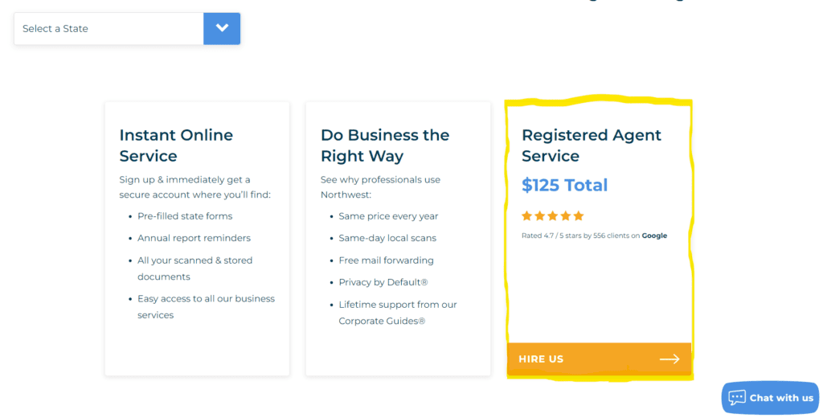Click the fifth orange rating star

579,215
